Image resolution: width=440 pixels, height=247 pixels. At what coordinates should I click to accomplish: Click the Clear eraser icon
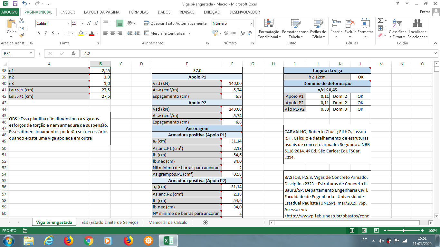coord(380,35)
